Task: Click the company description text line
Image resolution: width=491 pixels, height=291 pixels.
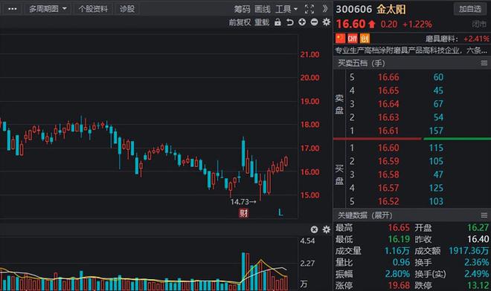Action: pyautogui.click(x=411, y=50)
